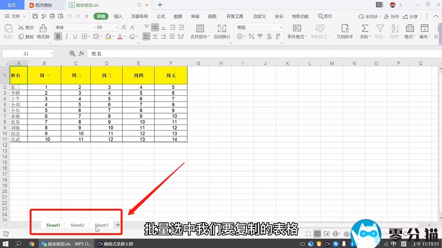This screenshot has height=248, width=442.
Task: Click the Document Assistant (文档助手) icon
Action: [x=344, y=28]
